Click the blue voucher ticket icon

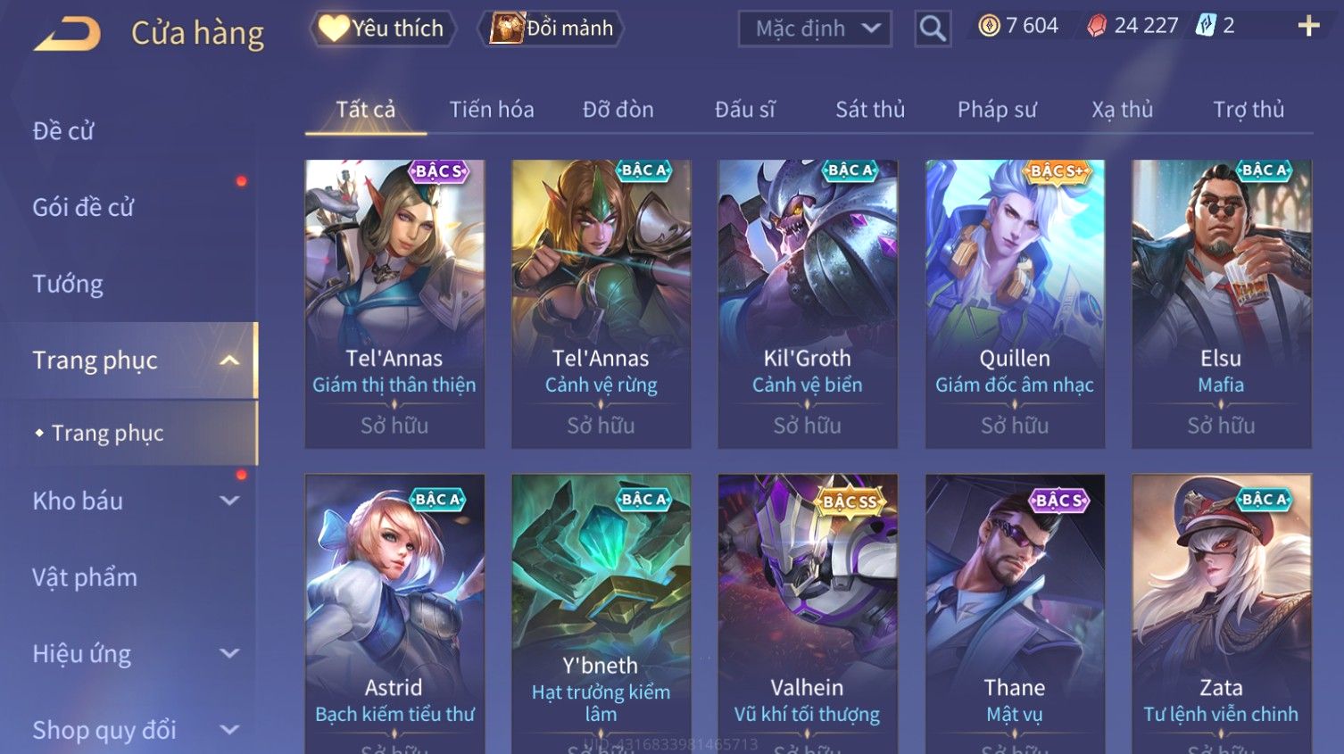coord(1206,26)
